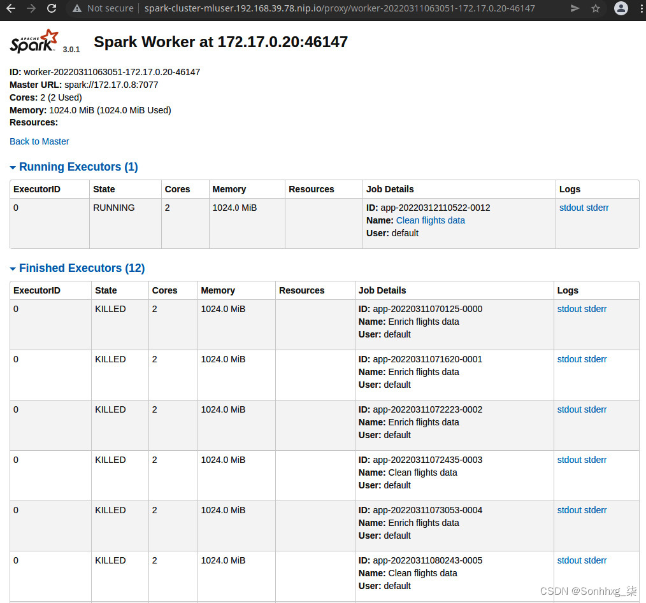Open stdout log for app-20220311073053-0004
Viewport: 646px width, 603px height.
(x=571, y=510)
